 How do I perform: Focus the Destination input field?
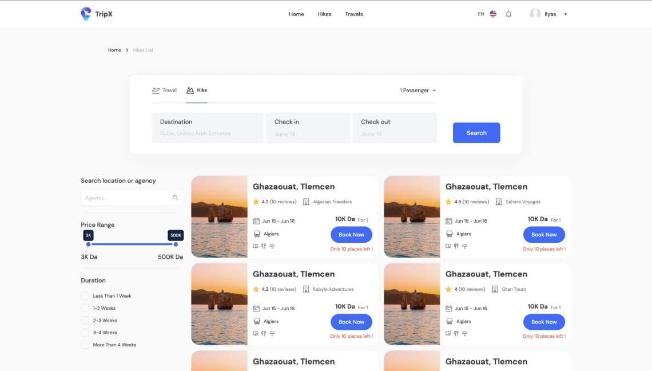(x=208, y=128)
